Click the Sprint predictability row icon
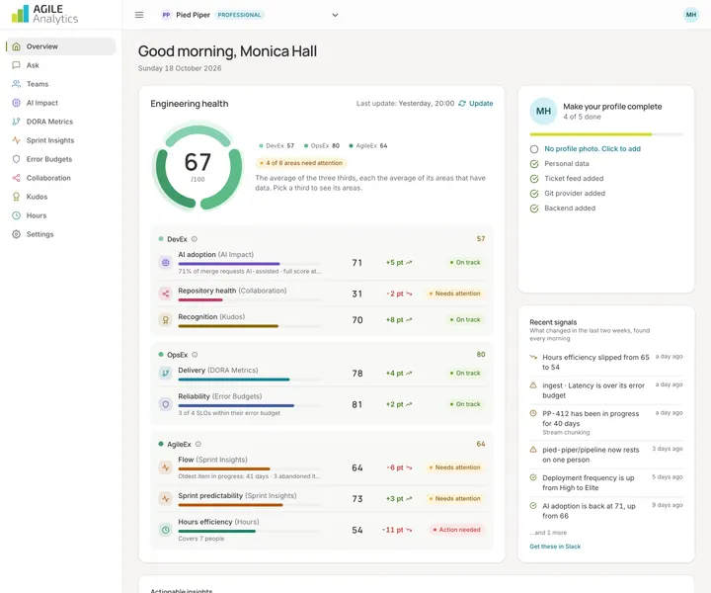The height and width of the screenshot is (593, 711). pos(166,499)
